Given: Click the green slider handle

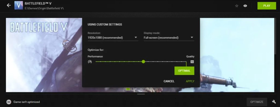Looking at the screenshot, I should tap(143, 62).
